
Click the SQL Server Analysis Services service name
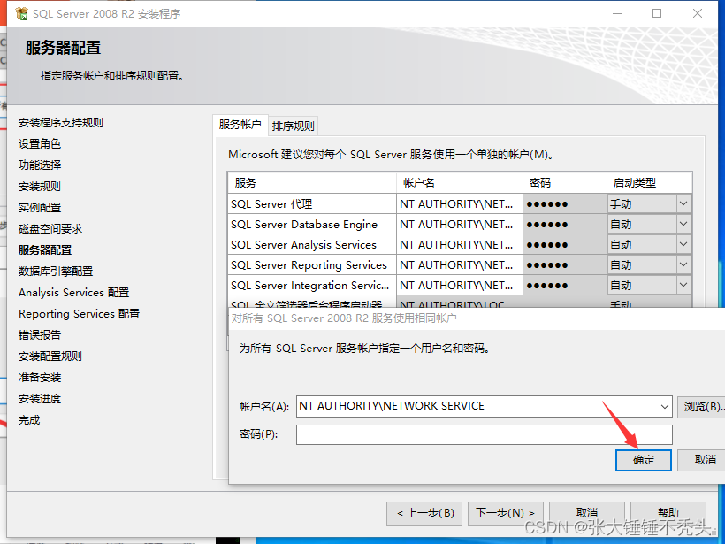[304, 245]
